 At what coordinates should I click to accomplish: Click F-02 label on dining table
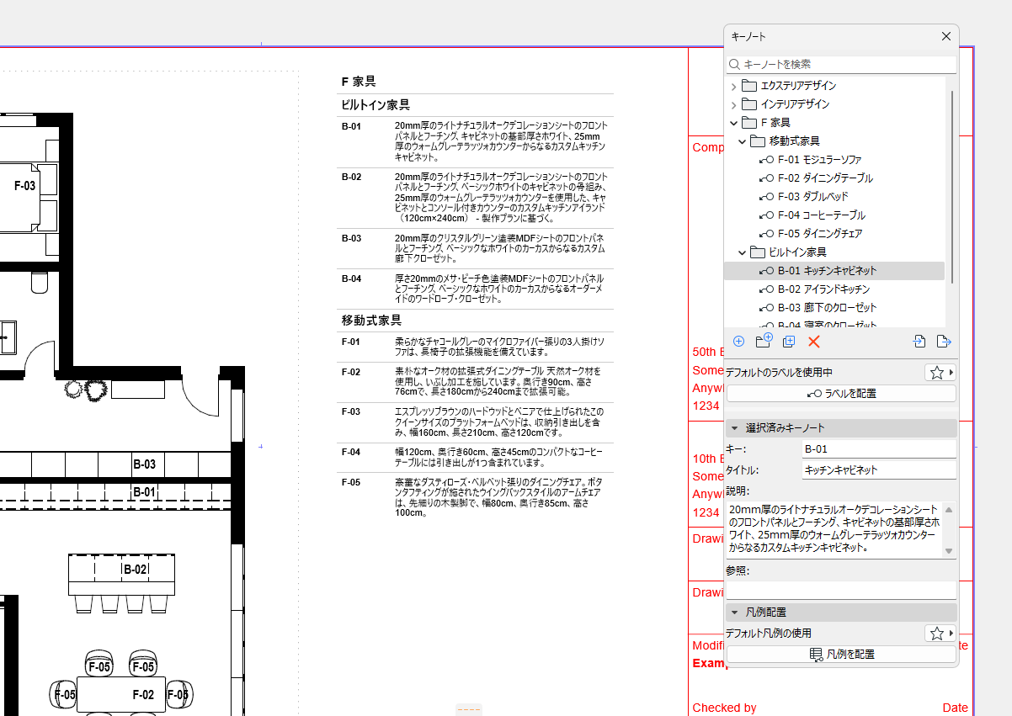[143, 695]
